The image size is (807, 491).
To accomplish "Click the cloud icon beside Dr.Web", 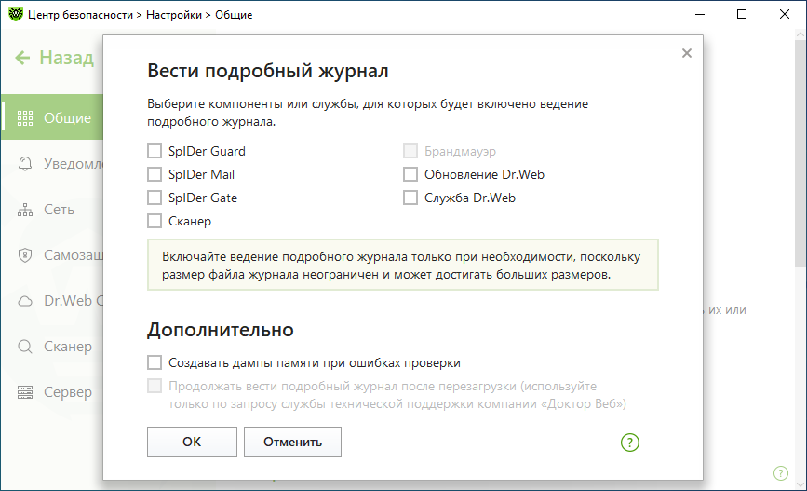I will (x=25, y=301).
